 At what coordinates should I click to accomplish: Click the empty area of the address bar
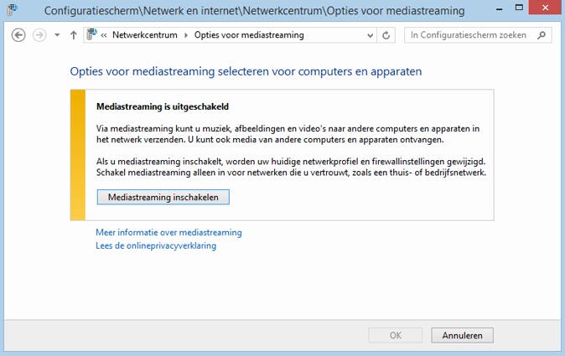tap(335, 36)
